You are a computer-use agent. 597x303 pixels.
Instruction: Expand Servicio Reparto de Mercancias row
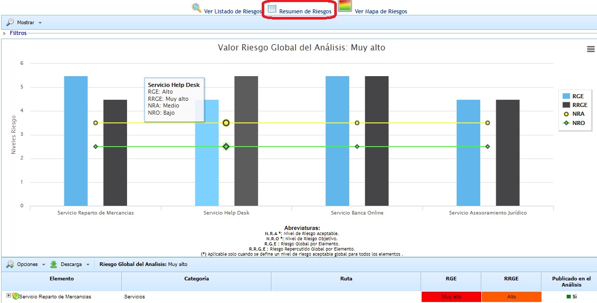pyautogui.click(x=8, y=296)
